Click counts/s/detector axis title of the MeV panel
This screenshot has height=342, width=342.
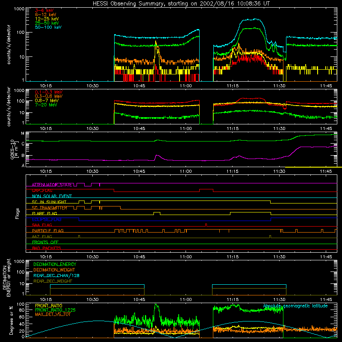(9, 107)
